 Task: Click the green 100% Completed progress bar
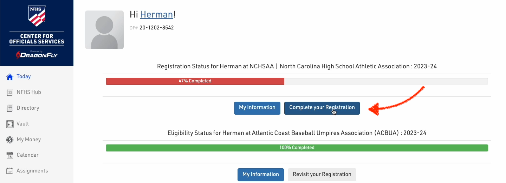pos(297,148)
